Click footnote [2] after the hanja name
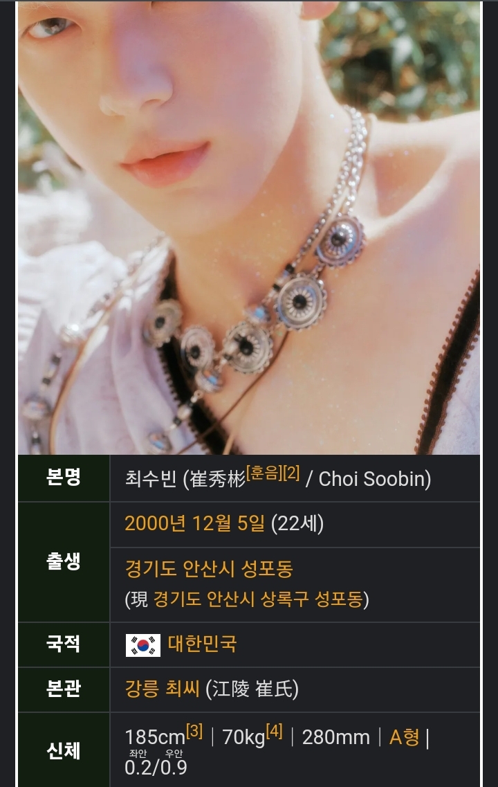Screen dimensions: 498x787 291,473
